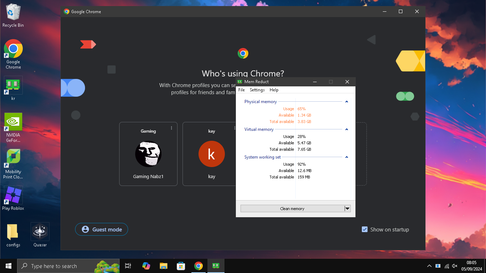Open Mobility Print Cloud shortcut
Viewport: 486px width, 273px height.
[13, 164]
